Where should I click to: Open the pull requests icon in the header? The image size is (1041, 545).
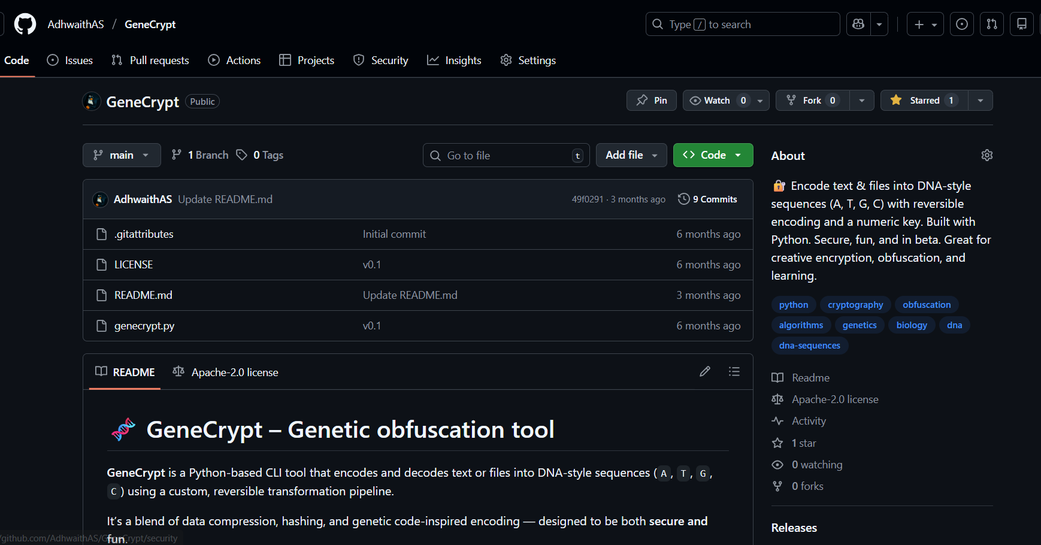[992, 24]
